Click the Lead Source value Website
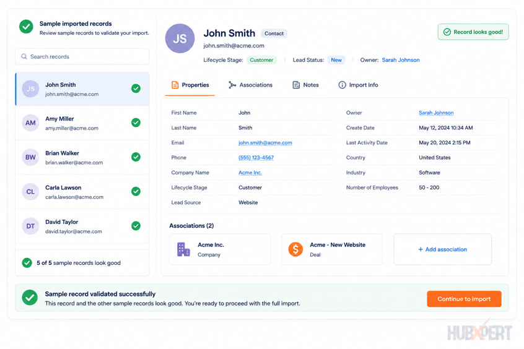 (x=248, y=202)
